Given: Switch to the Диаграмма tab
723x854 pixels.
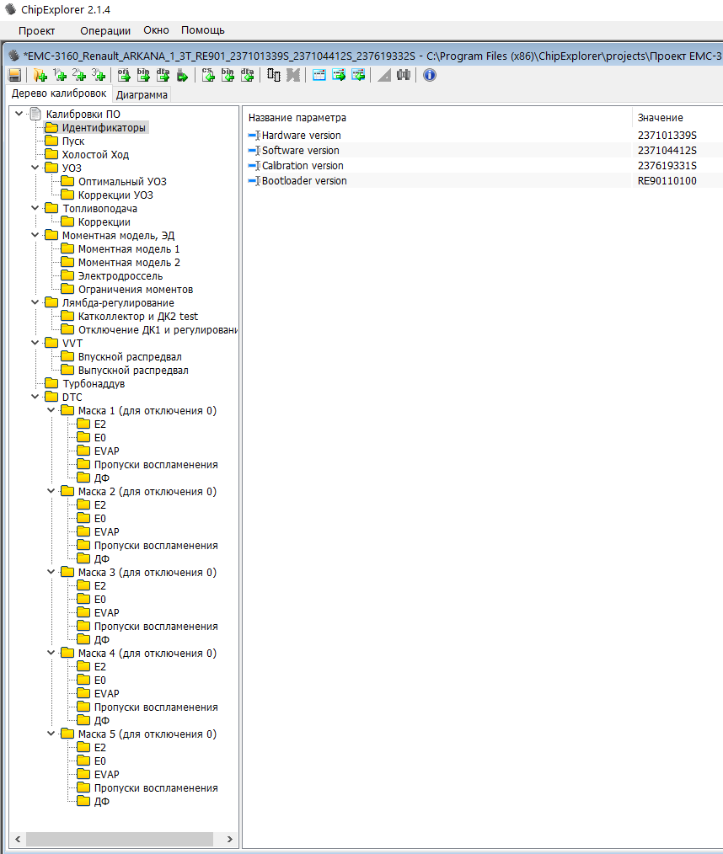Looking at the screenshot, I should tap(142, 94).
